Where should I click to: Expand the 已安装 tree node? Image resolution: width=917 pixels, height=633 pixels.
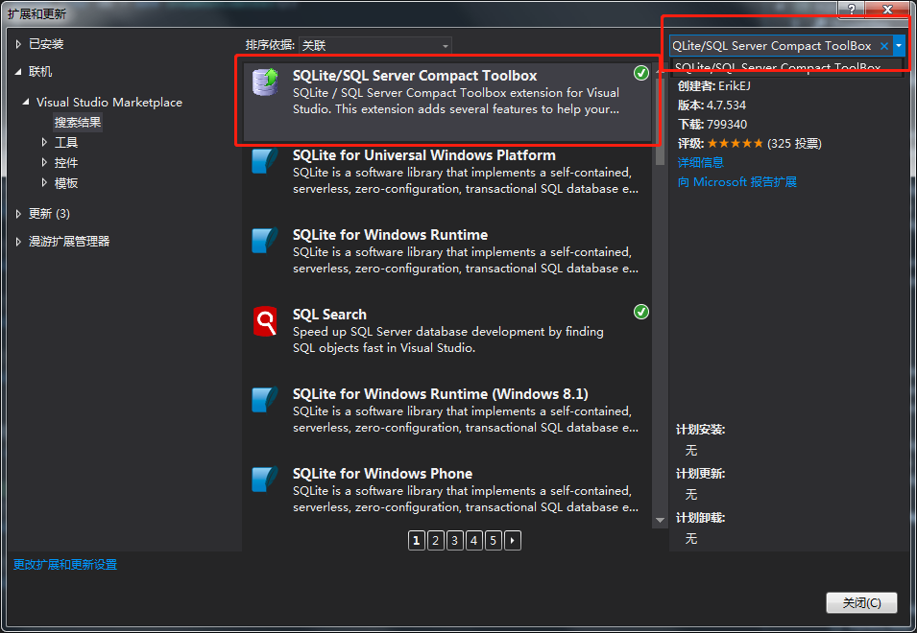pos(18,44)
